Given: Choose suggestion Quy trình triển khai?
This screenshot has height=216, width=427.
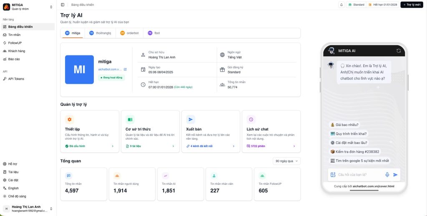Looking at the screenshot, I should click(349, 134).
